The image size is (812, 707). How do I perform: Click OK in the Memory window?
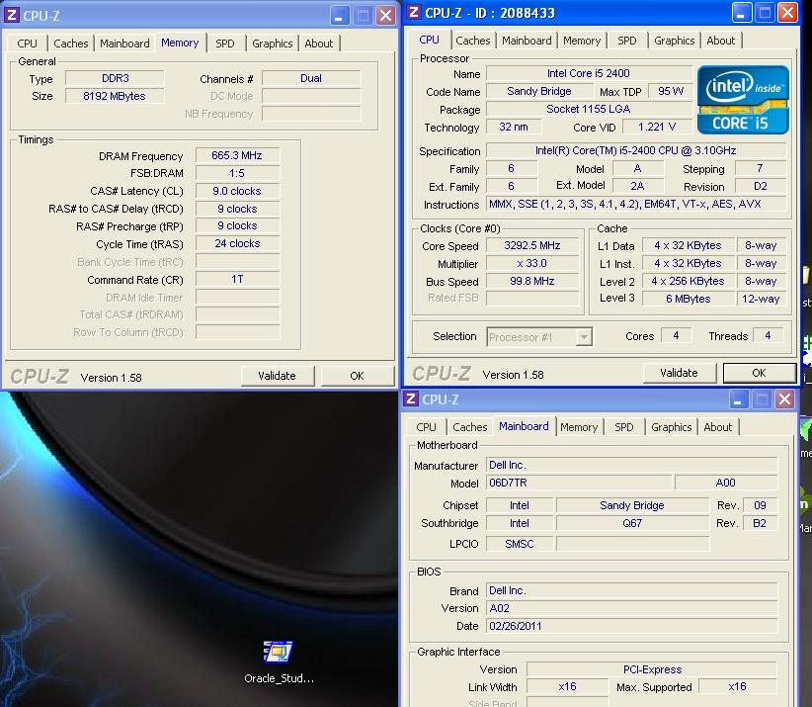[x=357, y=376]
